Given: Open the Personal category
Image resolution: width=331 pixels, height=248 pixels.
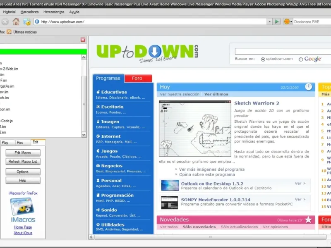Looking at the screenshot, I should (111, 181).
